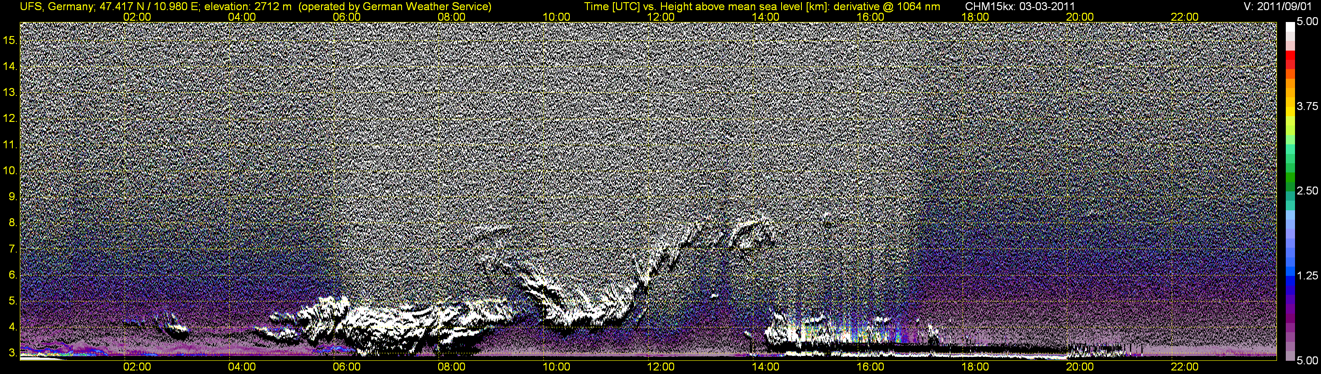The height and width of the screenshot is (374, 1321).
Task: Click the yellow segment of the color scale
Action: click(1290, 111)
